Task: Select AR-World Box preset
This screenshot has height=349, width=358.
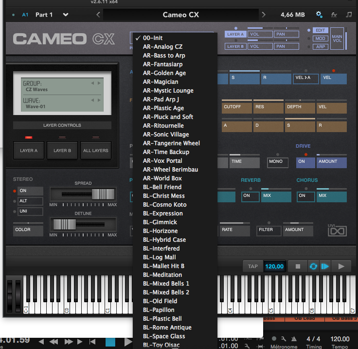Action: (x=175, y=178)
